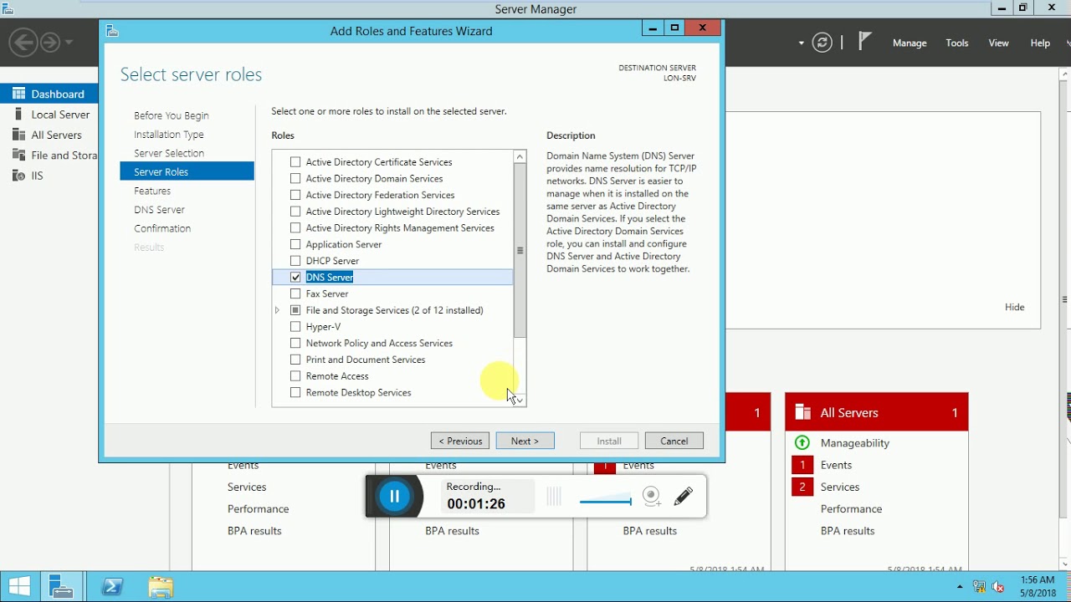
Task: Open Services under All Servers tile
Action: (x=840, y=487)
